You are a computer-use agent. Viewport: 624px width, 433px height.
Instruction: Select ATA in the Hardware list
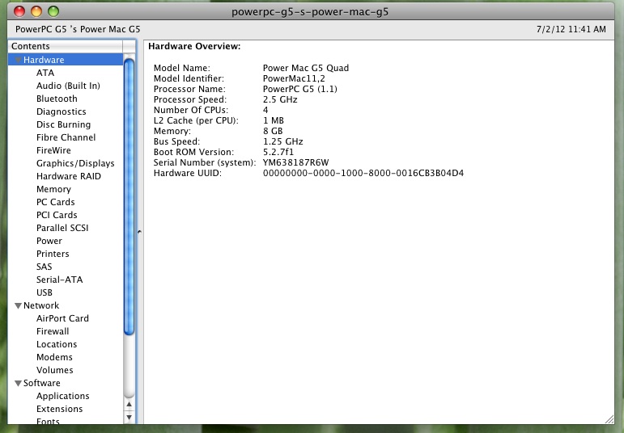point(45,73)
